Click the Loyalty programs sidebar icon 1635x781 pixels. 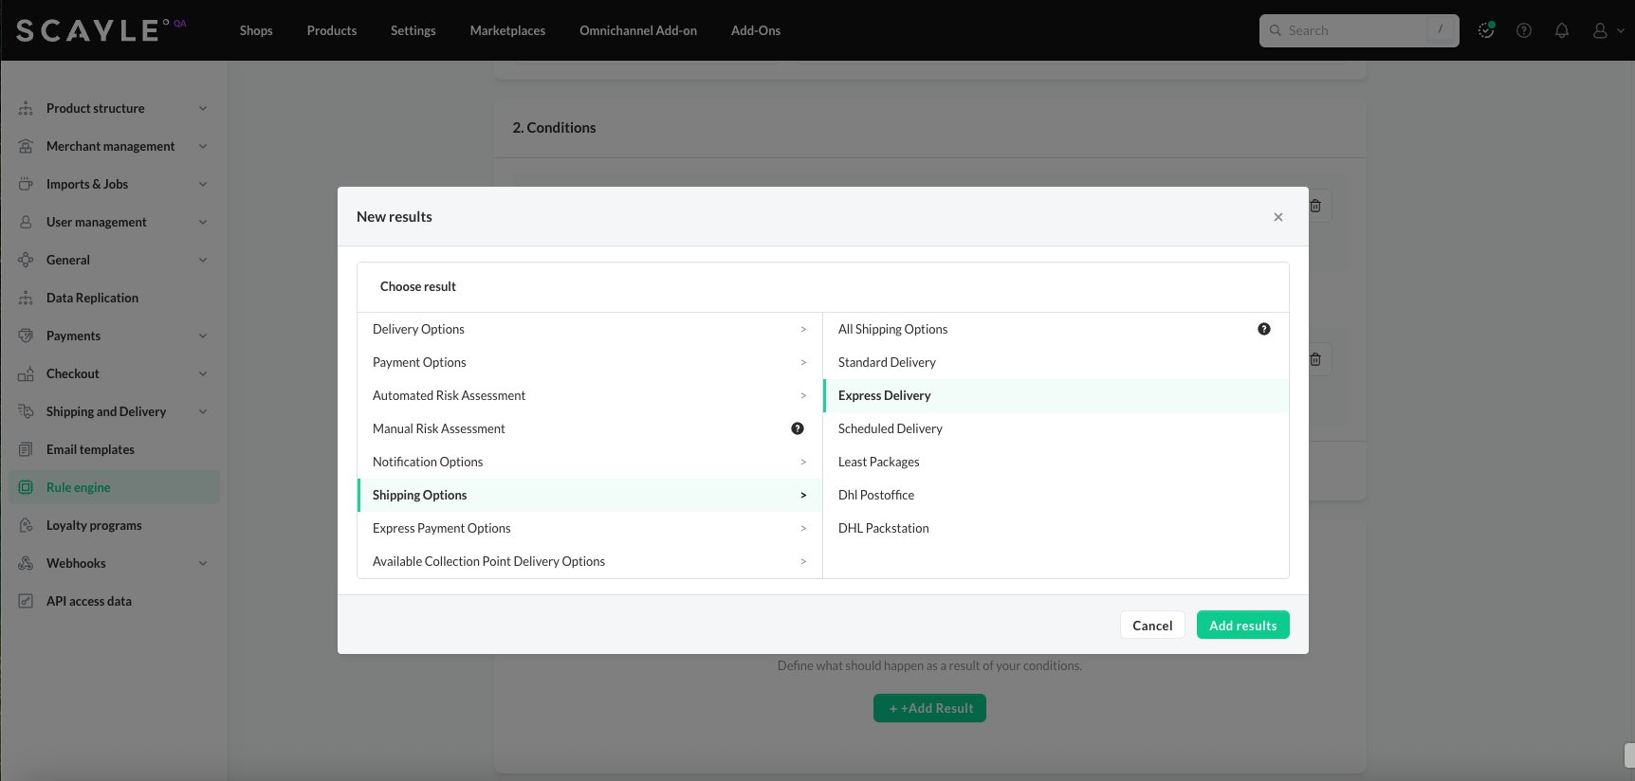26,525
